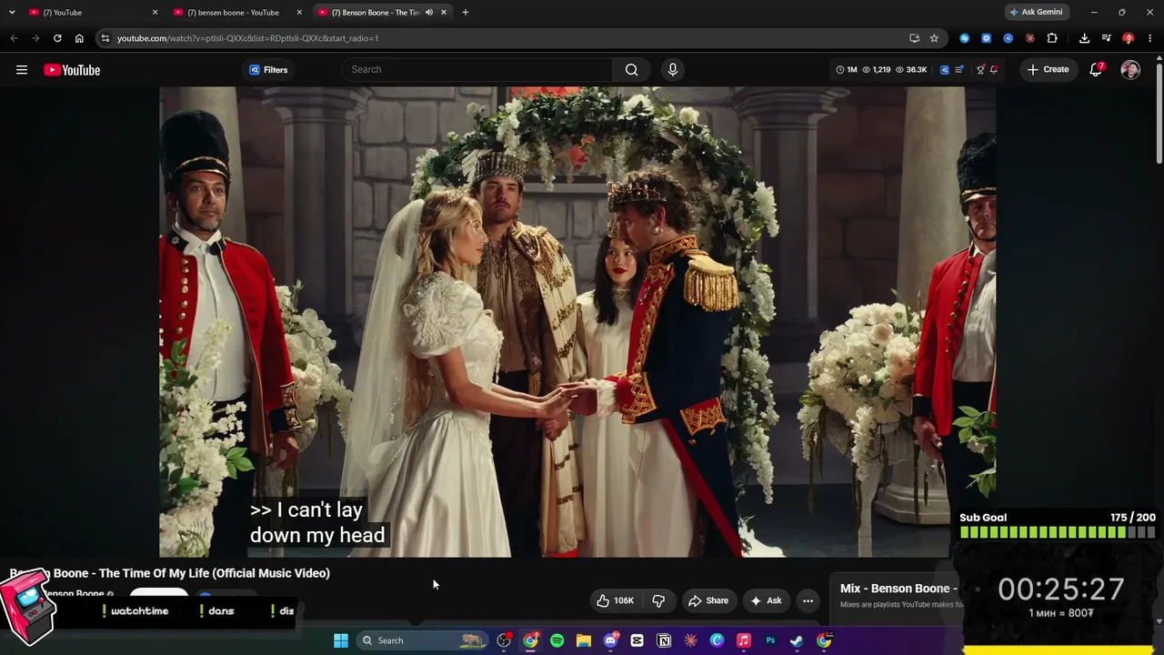Expand the tab search dropdown arrow

pyautogui.click(x=12, y=13)
